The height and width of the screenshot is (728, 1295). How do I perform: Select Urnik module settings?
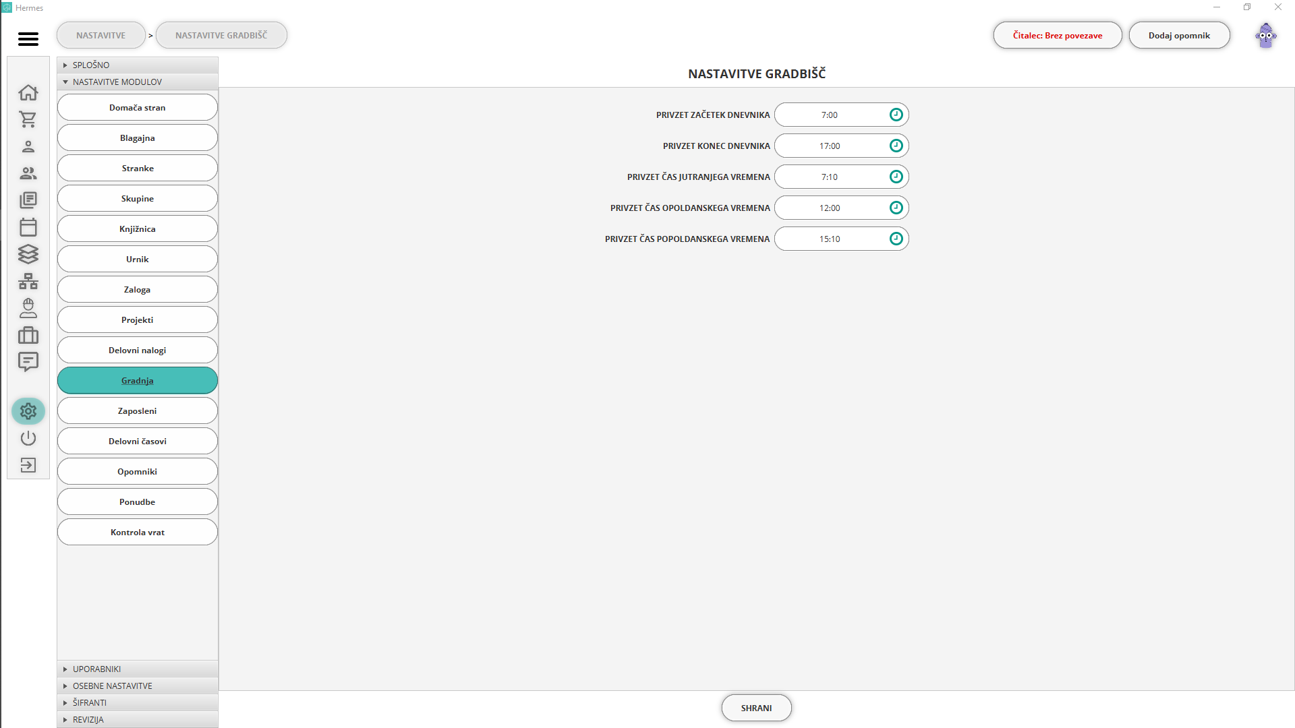pos(138,259)
